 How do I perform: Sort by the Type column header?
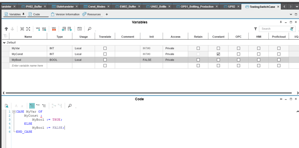(x=60, y=37)
